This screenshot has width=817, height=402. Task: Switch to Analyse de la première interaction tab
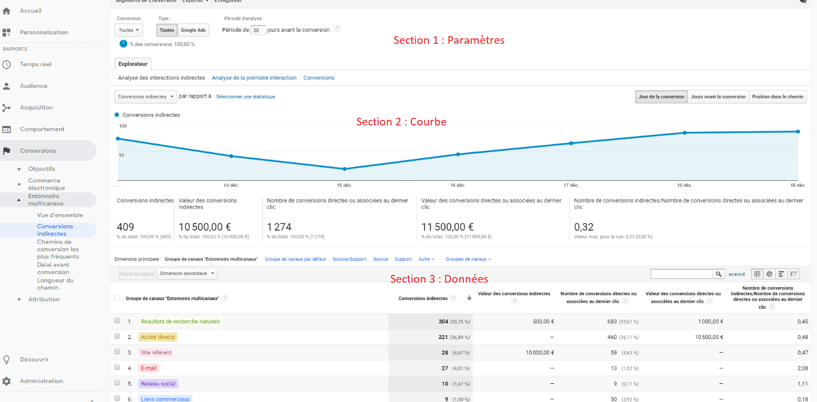[254, 78]
